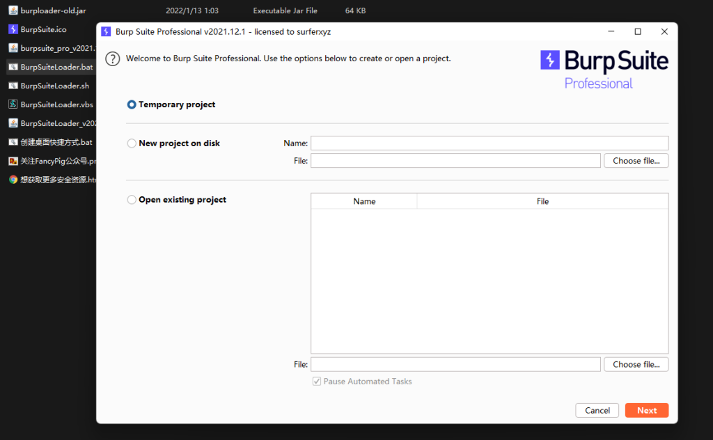Viewport: 713px width, 440px height.
Task: Click the BurpSuite.ico file icon
Action: [x=13, y=29]
